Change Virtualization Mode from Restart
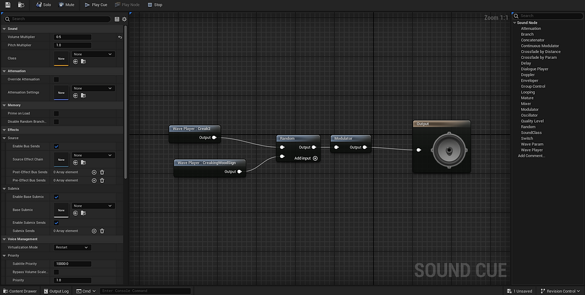 [72, 247]
